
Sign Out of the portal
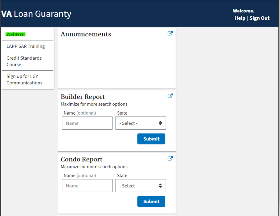point(259,18)
